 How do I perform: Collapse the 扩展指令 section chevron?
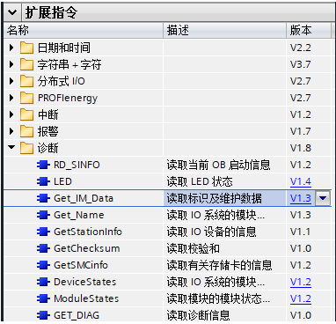pos(12,12)
